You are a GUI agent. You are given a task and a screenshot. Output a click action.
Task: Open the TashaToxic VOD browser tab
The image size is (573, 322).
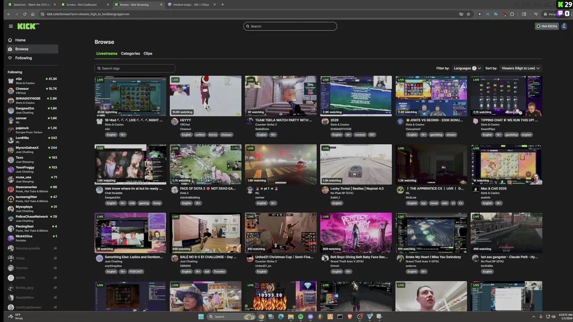[x=31, y=4]
